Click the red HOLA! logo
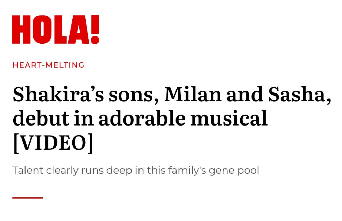Screen dimensions: 342x221 click(56, 29)
